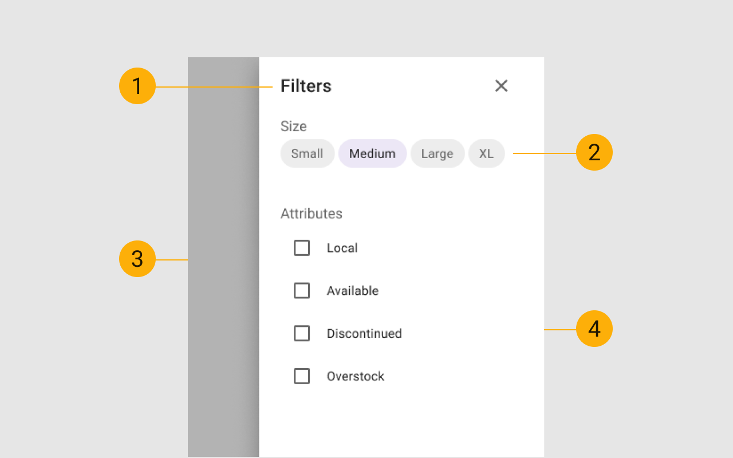Check the Discontinued checkbox square
Screen dimensions: 733x458
(302, 333)
